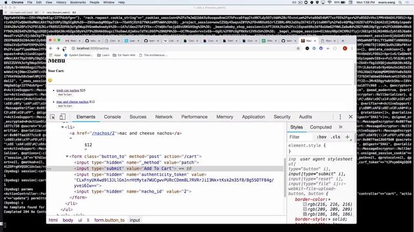Open Spotlight search in the menu bar
The image size is (414, 232).
click(400, 3)
